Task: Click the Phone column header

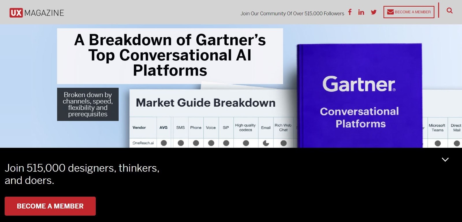Action: [196, 127]
